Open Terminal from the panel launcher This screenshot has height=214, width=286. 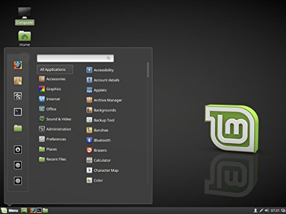click(39, 211)
